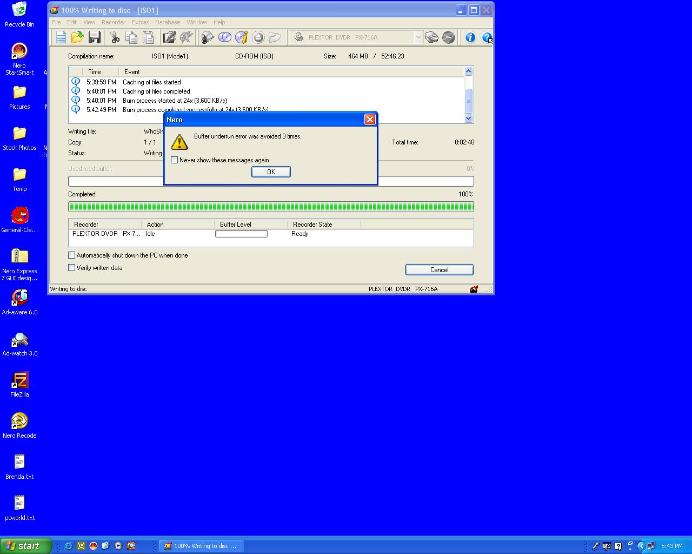Image resolution: width=692 pixels, height=554 pixels.
Task: Open the Edit menu
Action: coord(72,22)
